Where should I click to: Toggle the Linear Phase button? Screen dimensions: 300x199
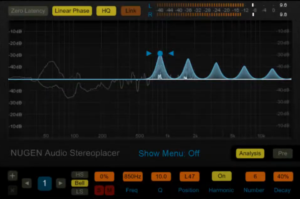tap(72, 11)
